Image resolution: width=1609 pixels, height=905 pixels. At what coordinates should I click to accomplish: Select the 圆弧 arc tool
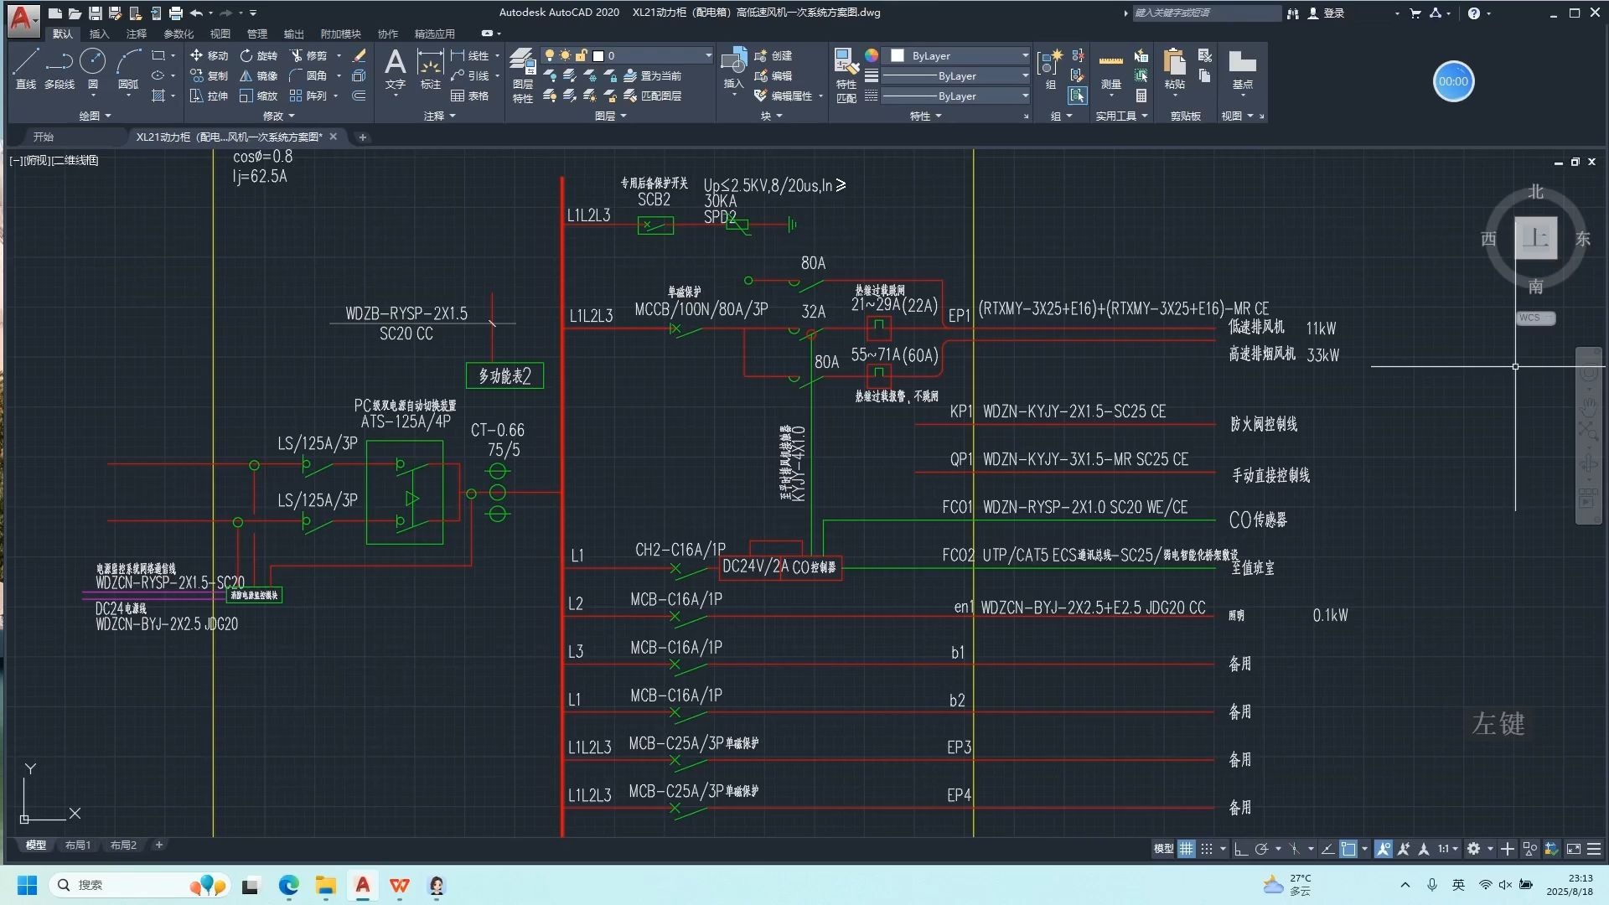[x=128, y=68]
